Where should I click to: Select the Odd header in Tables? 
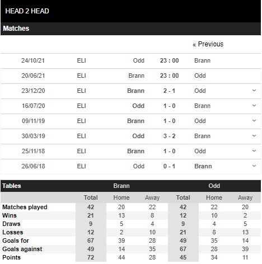[214, 186]
